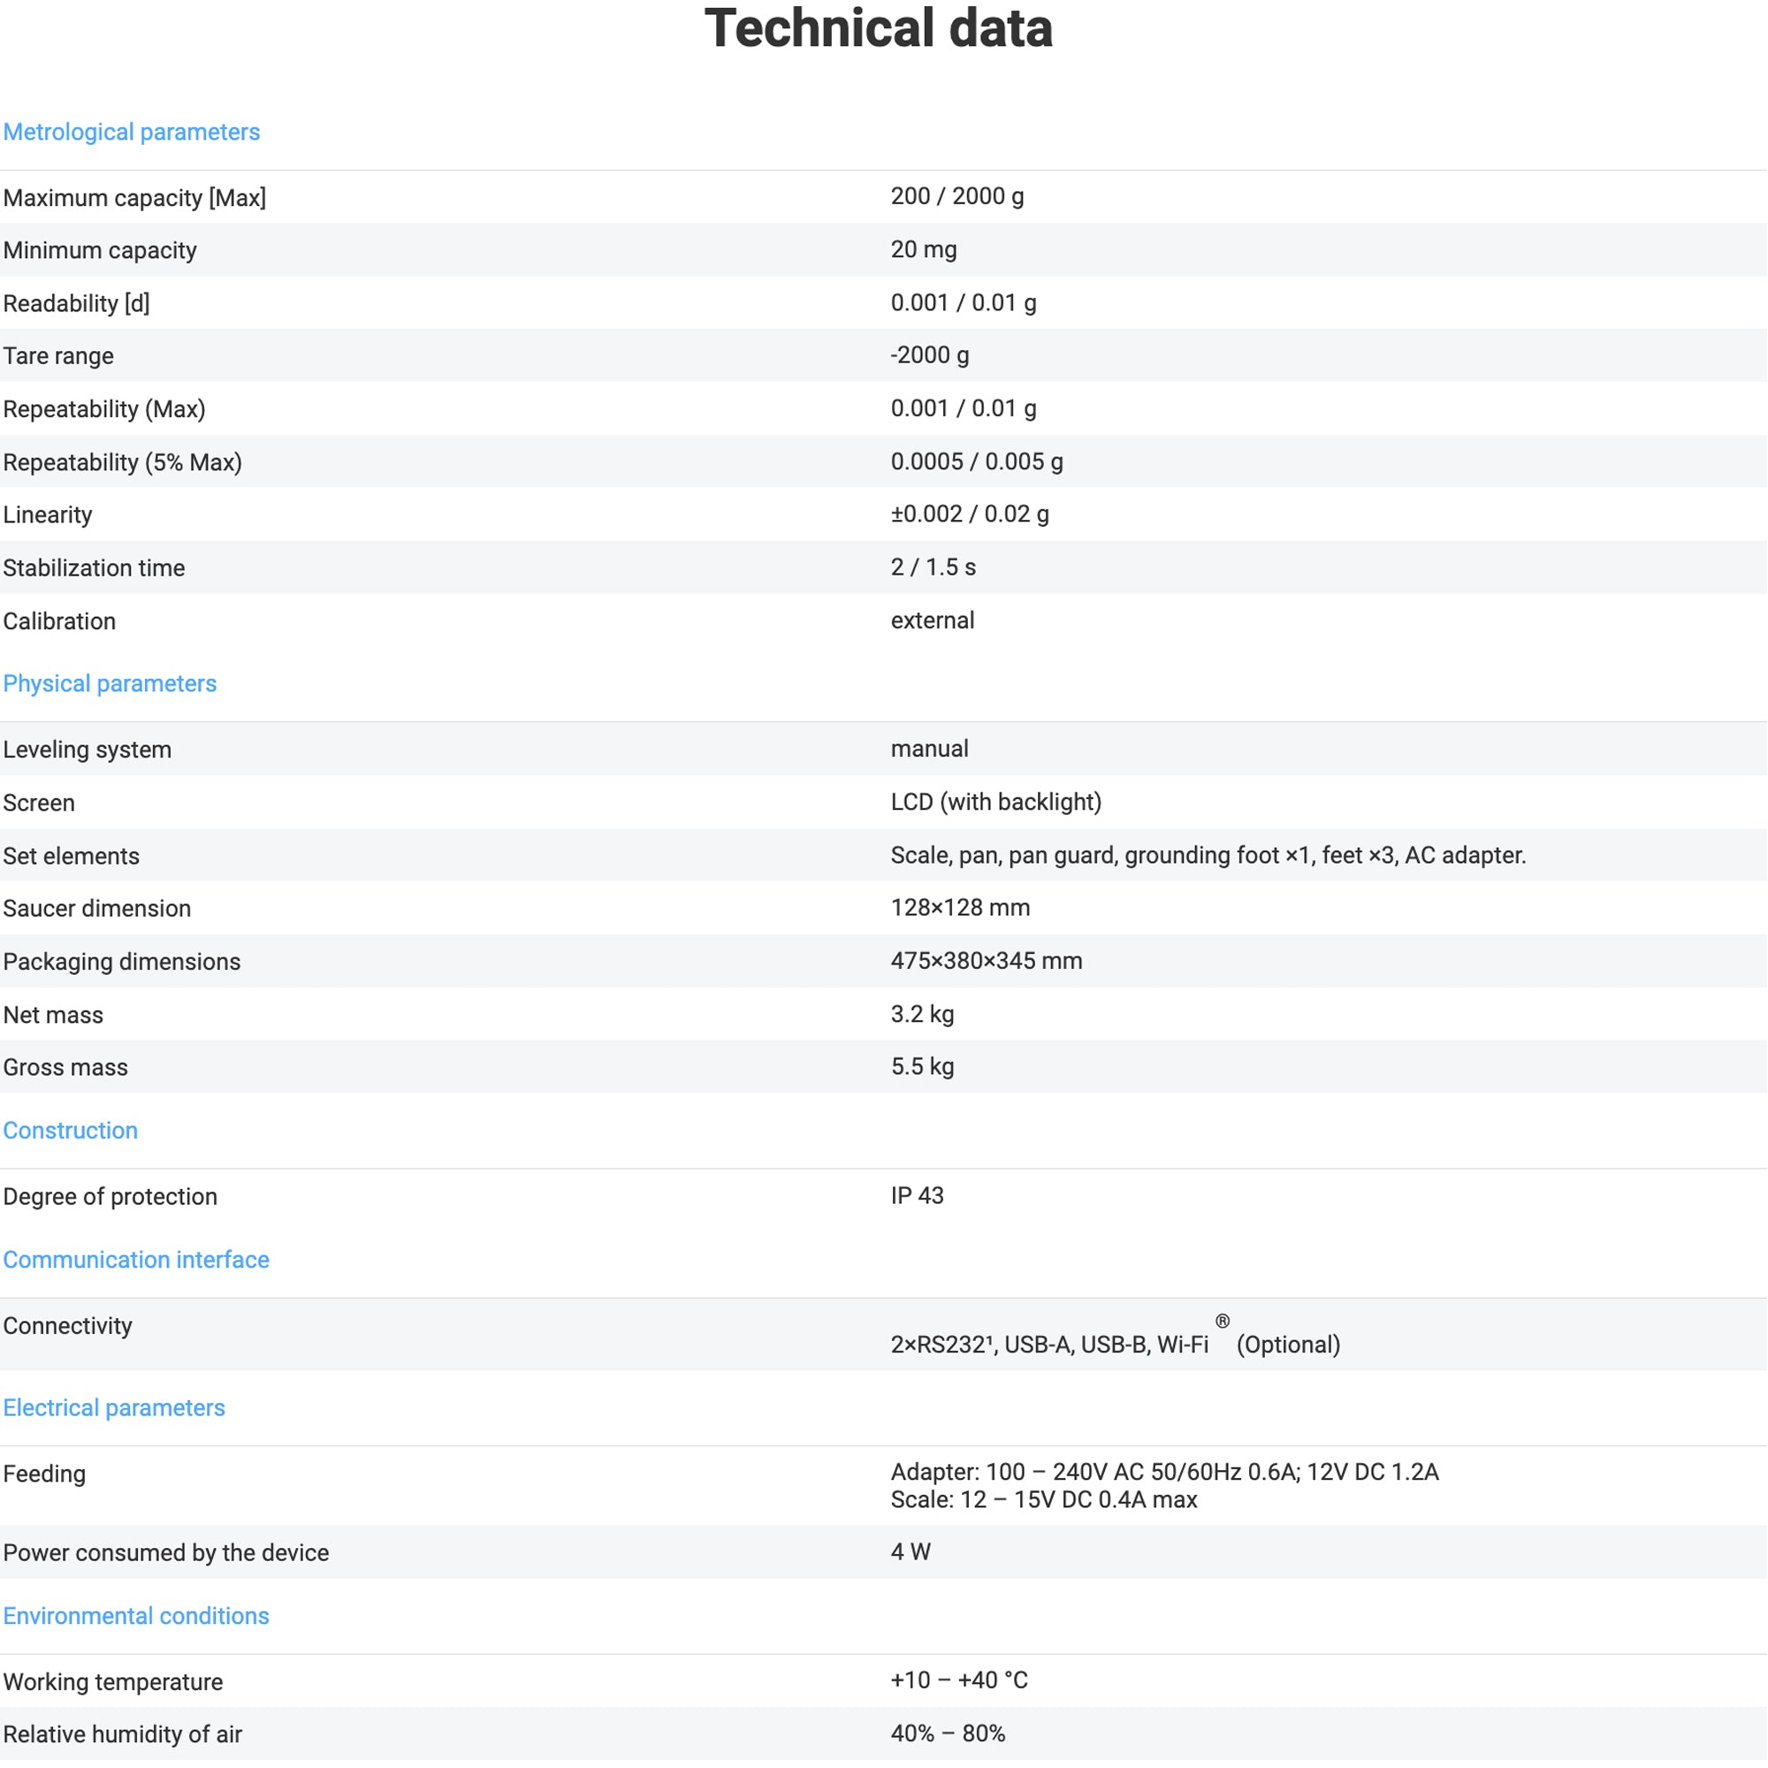This screenshot has width=1768, height=1768.
Task: Click the 'Set elements' label
Action: click(x=72, y=856)
